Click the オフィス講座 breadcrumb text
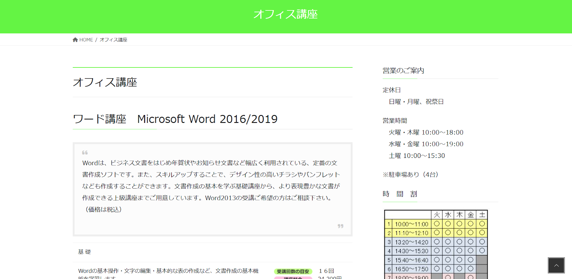The height and width of the screenshot is (279, 572). [x=113, y=40]
